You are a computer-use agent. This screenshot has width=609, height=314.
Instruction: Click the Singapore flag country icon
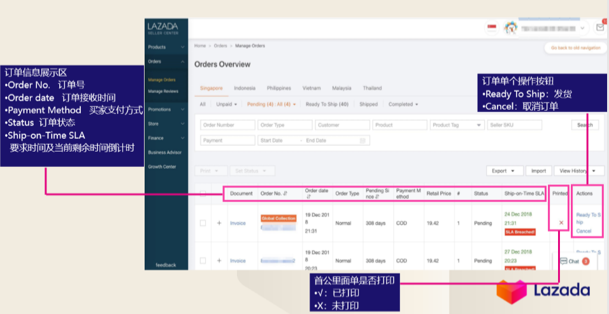point(492,27)
